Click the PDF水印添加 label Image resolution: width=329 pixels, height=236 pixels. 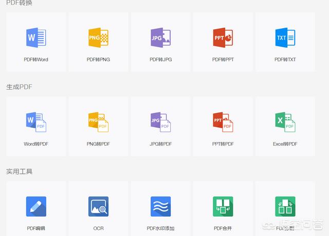tap(161, 228)
